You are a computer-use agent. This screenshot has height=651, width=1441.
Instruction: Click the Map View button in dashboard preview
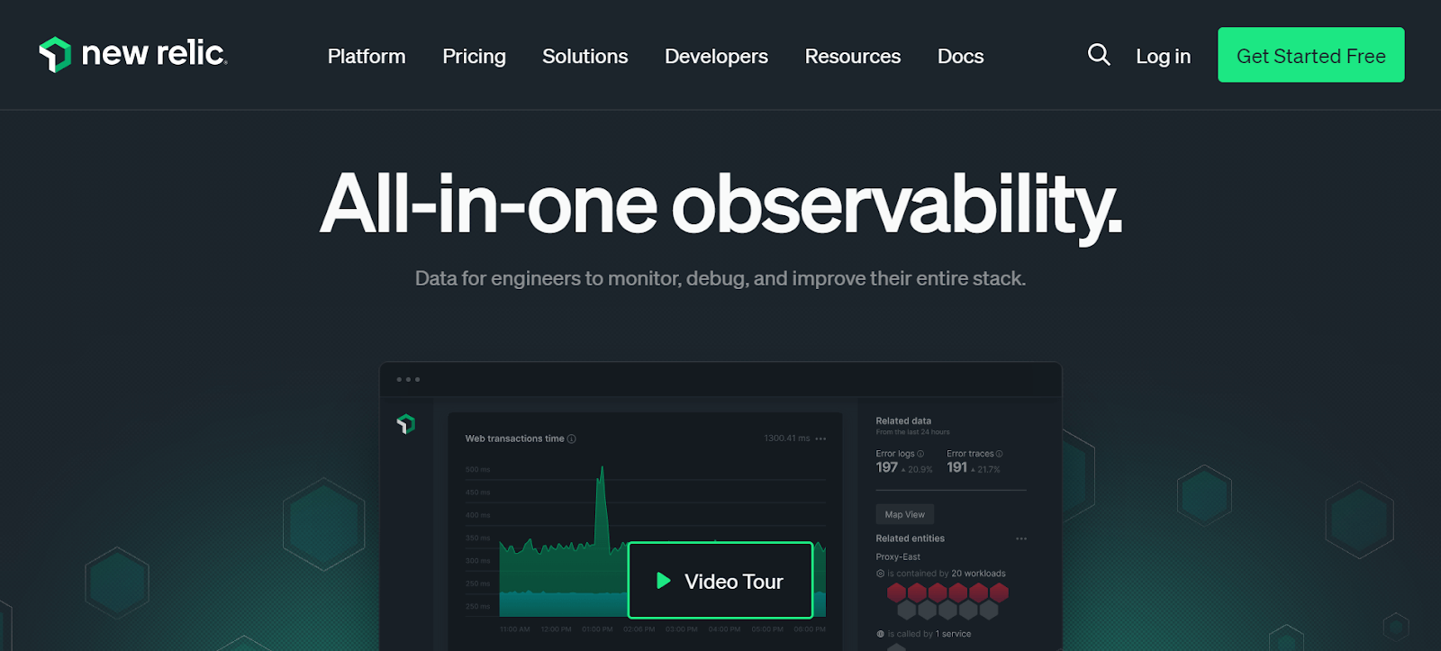point(904,514)
